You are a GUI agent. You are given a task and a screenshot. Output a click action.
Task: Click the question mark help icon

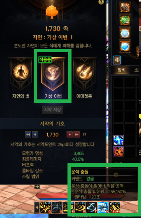click(101, 2)
